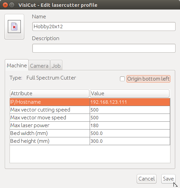Select the IP/Hostname value 192.168.123.111 cell
This screenshot has height=188, width=180.
coord(130,102)
